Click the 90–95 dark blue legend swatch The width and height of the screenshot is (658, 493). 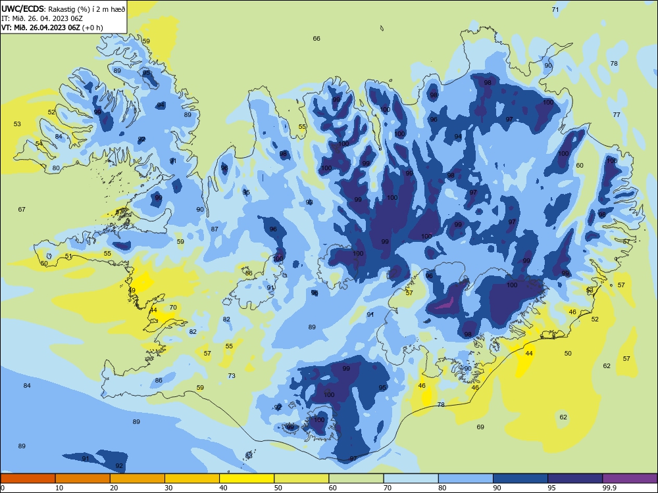[x=520, y=479]
